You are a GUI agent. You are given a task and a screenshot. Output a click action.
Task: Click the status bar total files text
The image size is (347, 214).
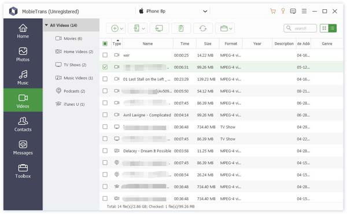[x=151, y=206]
